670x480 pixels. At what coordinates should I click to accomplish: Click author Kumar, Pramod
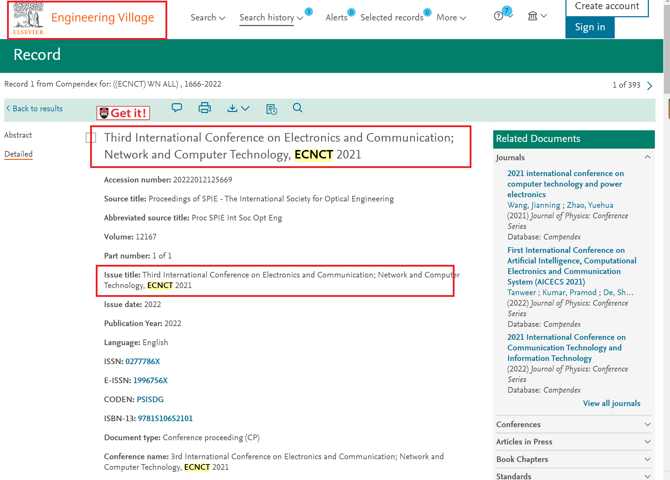(x=569, y=292)
